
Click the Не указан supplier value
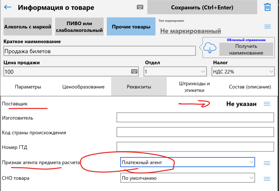(x=241, y=104)
